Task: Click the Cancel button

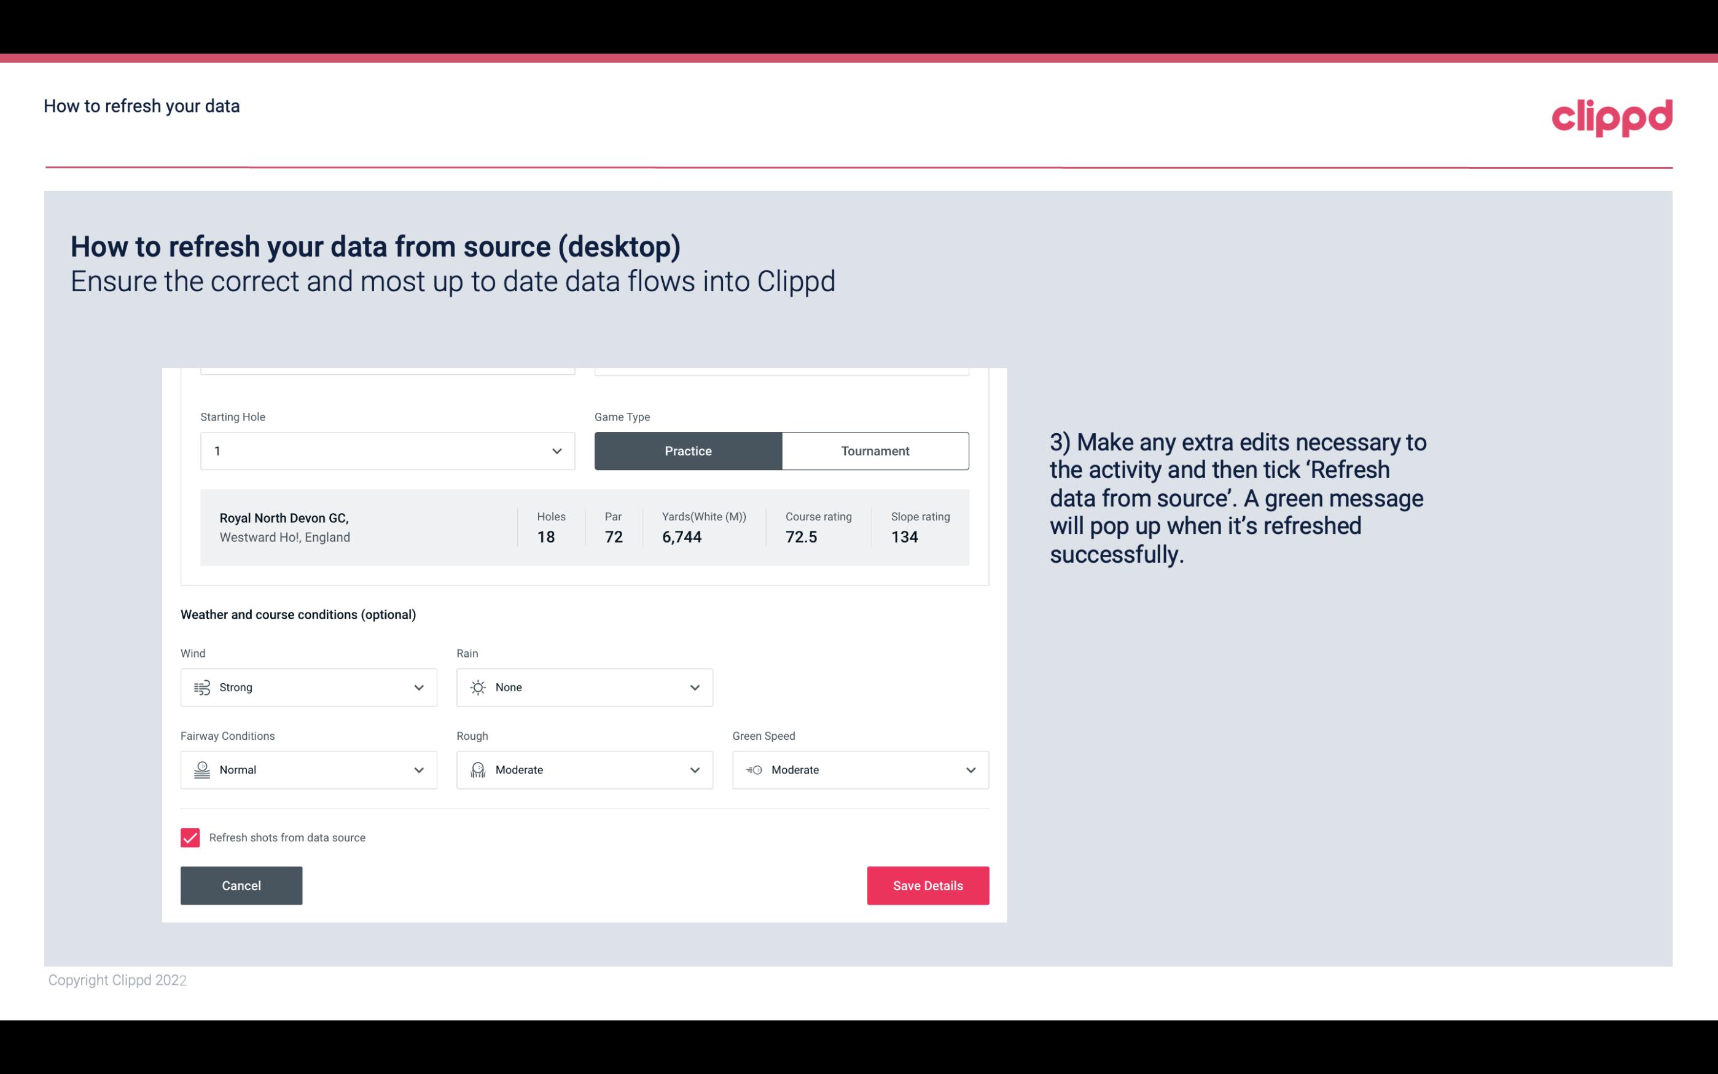Action: pyautogui.click(x=241, y=885)
